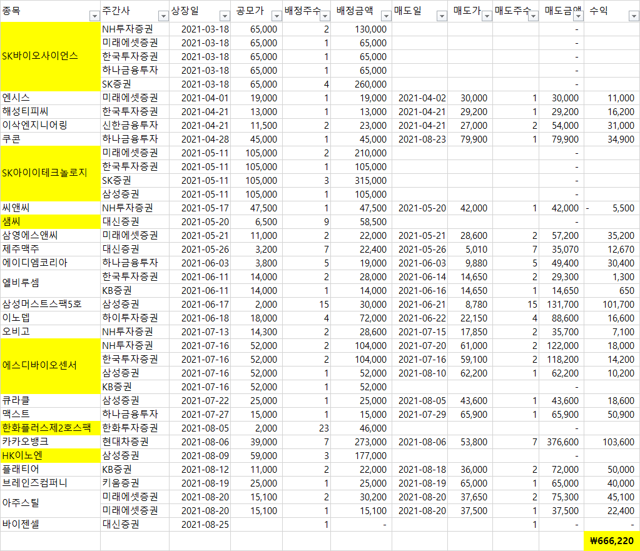
Task: Open the 종목 column filter dropdown
Action: click(94, 16)
